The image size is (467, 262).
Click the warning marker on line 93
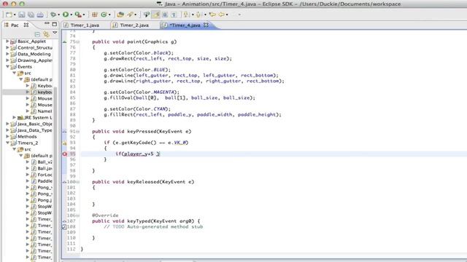[x=65, y=143]
